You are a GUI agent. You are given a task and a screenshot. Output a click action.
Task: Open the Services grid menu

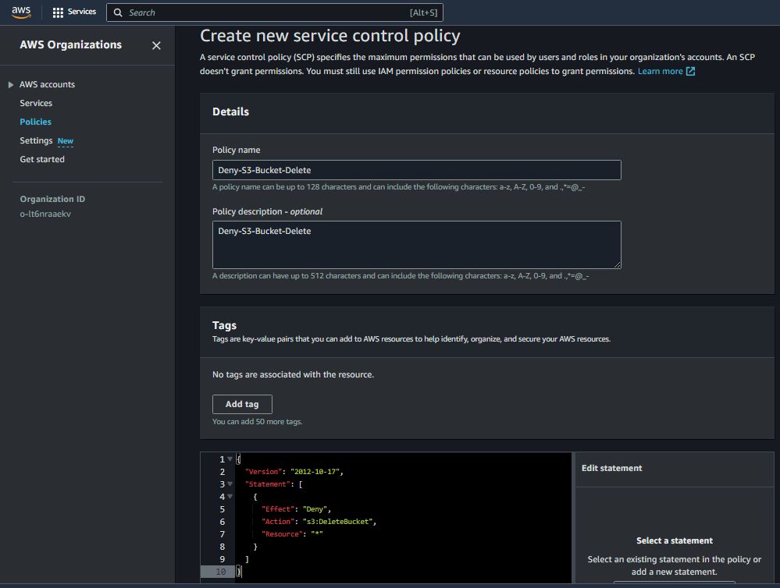click(58, 12)
